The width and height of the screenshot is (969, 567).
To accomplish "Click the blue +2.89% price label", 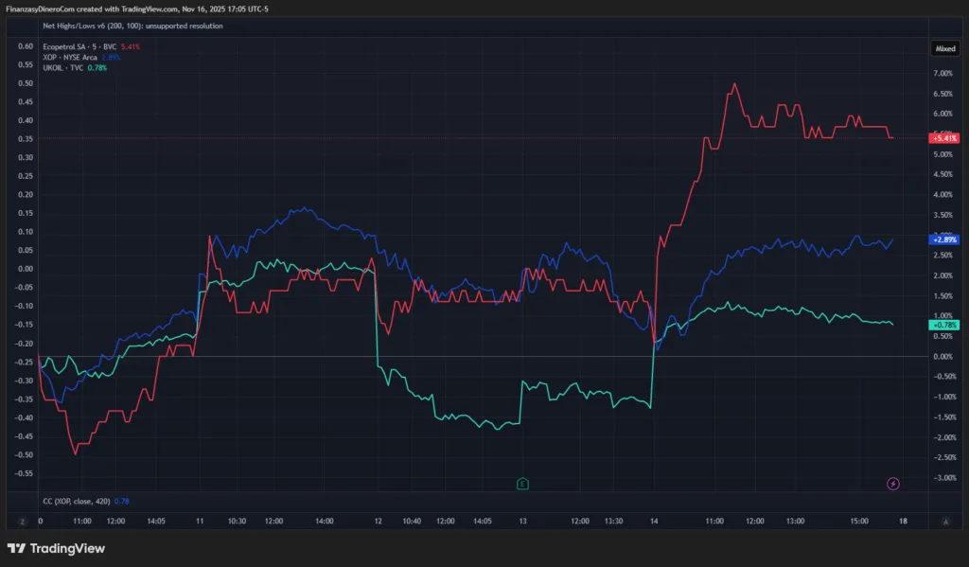I will pyautogui.click(x=944, y=240).
